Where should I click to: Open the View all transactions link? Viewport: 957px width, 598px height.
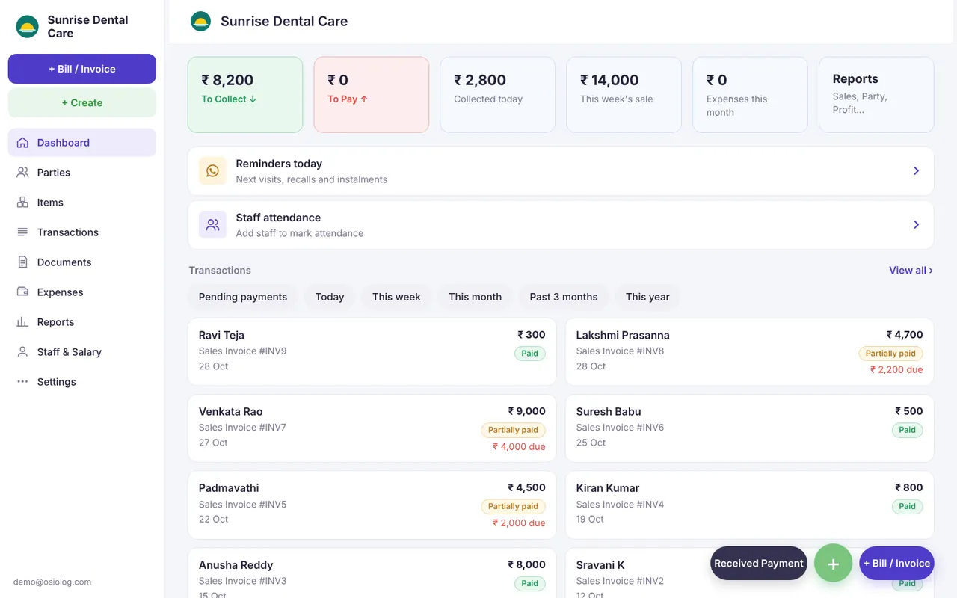(911, 271)
